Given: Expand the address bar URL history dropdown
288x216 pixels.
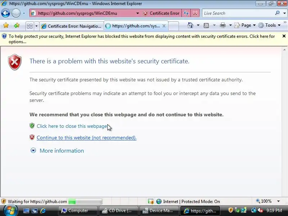Looking at the screenshot, I should click(138, 13).
